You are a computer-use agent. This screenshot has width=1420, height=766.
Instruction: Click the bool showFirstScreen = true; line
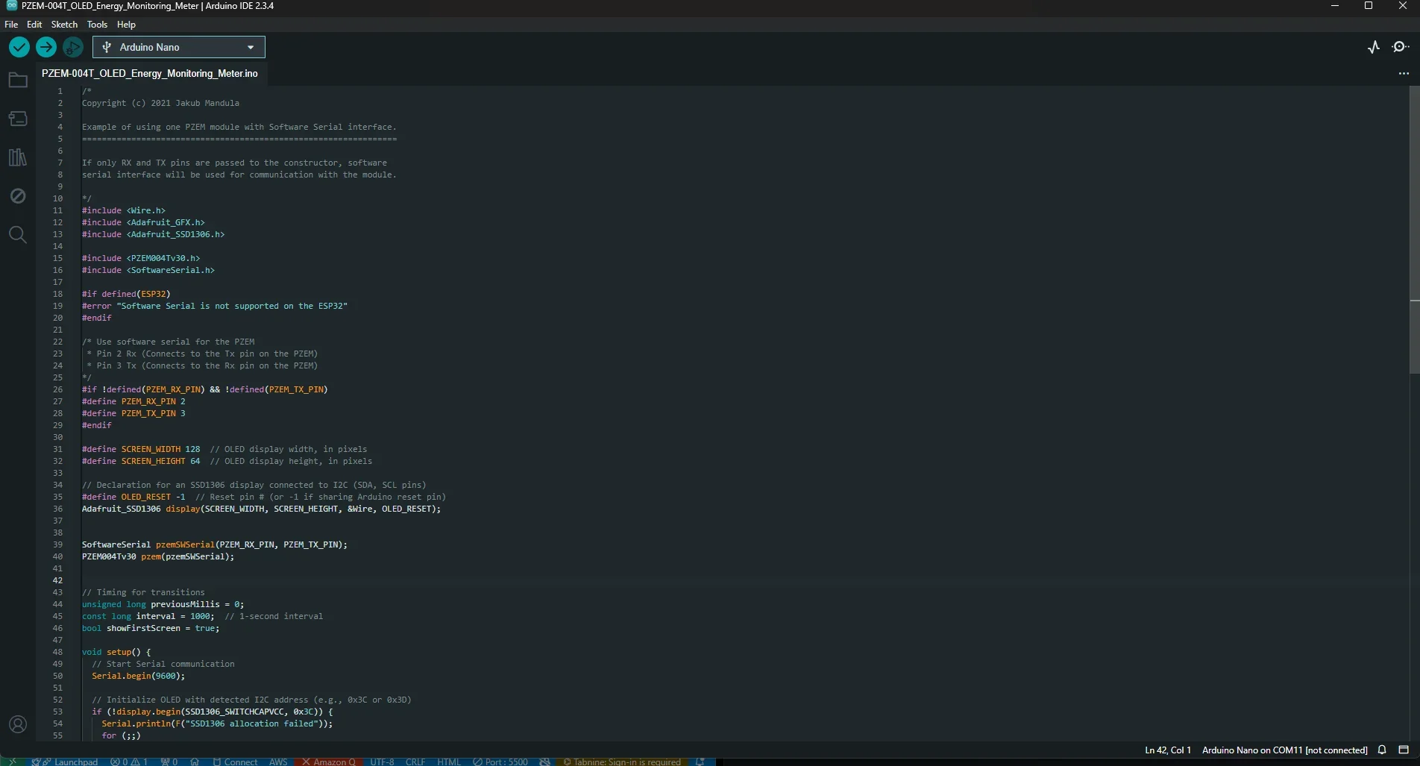click(151, 628)
